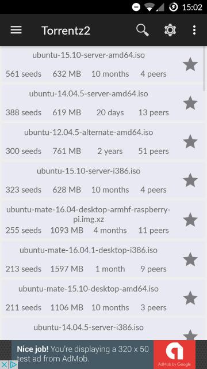This screenshot has width=207, height=369.
Task: Star the ubuntu-15.10-server-i386.iso torrent
Action: 190,180
